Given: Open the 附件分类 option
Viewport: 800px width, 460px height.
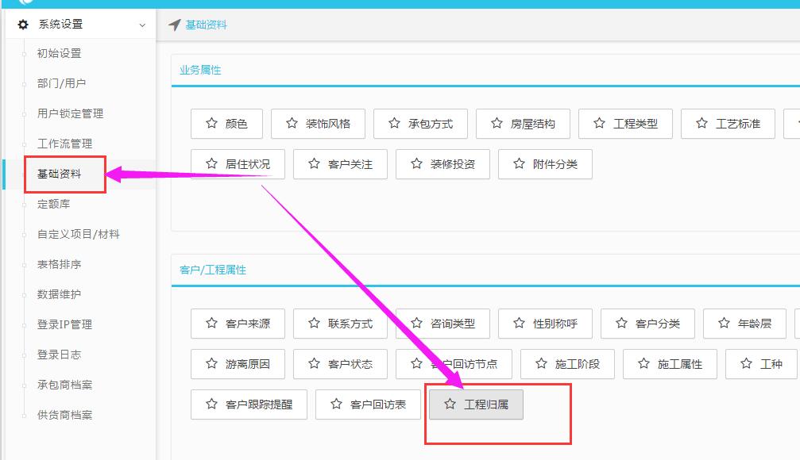Looking at the screenshot, I should pos(545,164).
